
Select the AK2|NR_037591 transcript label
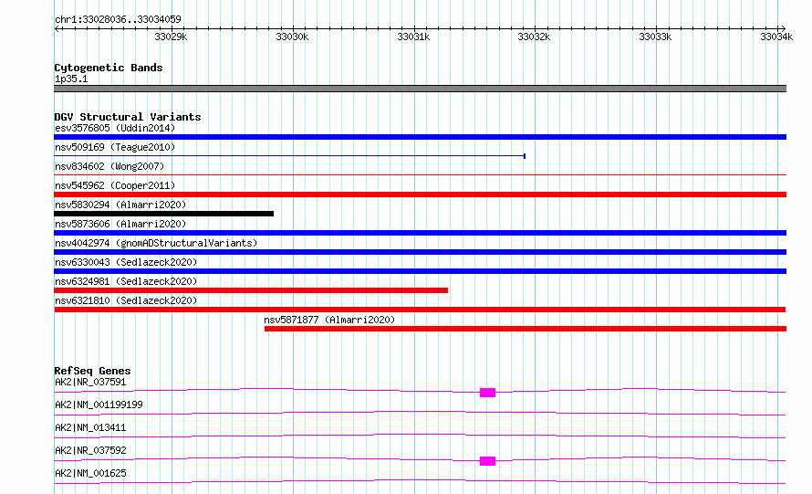[90, 382]
